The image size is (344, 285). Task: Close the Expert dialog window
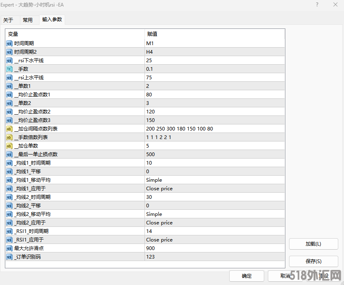335,4
